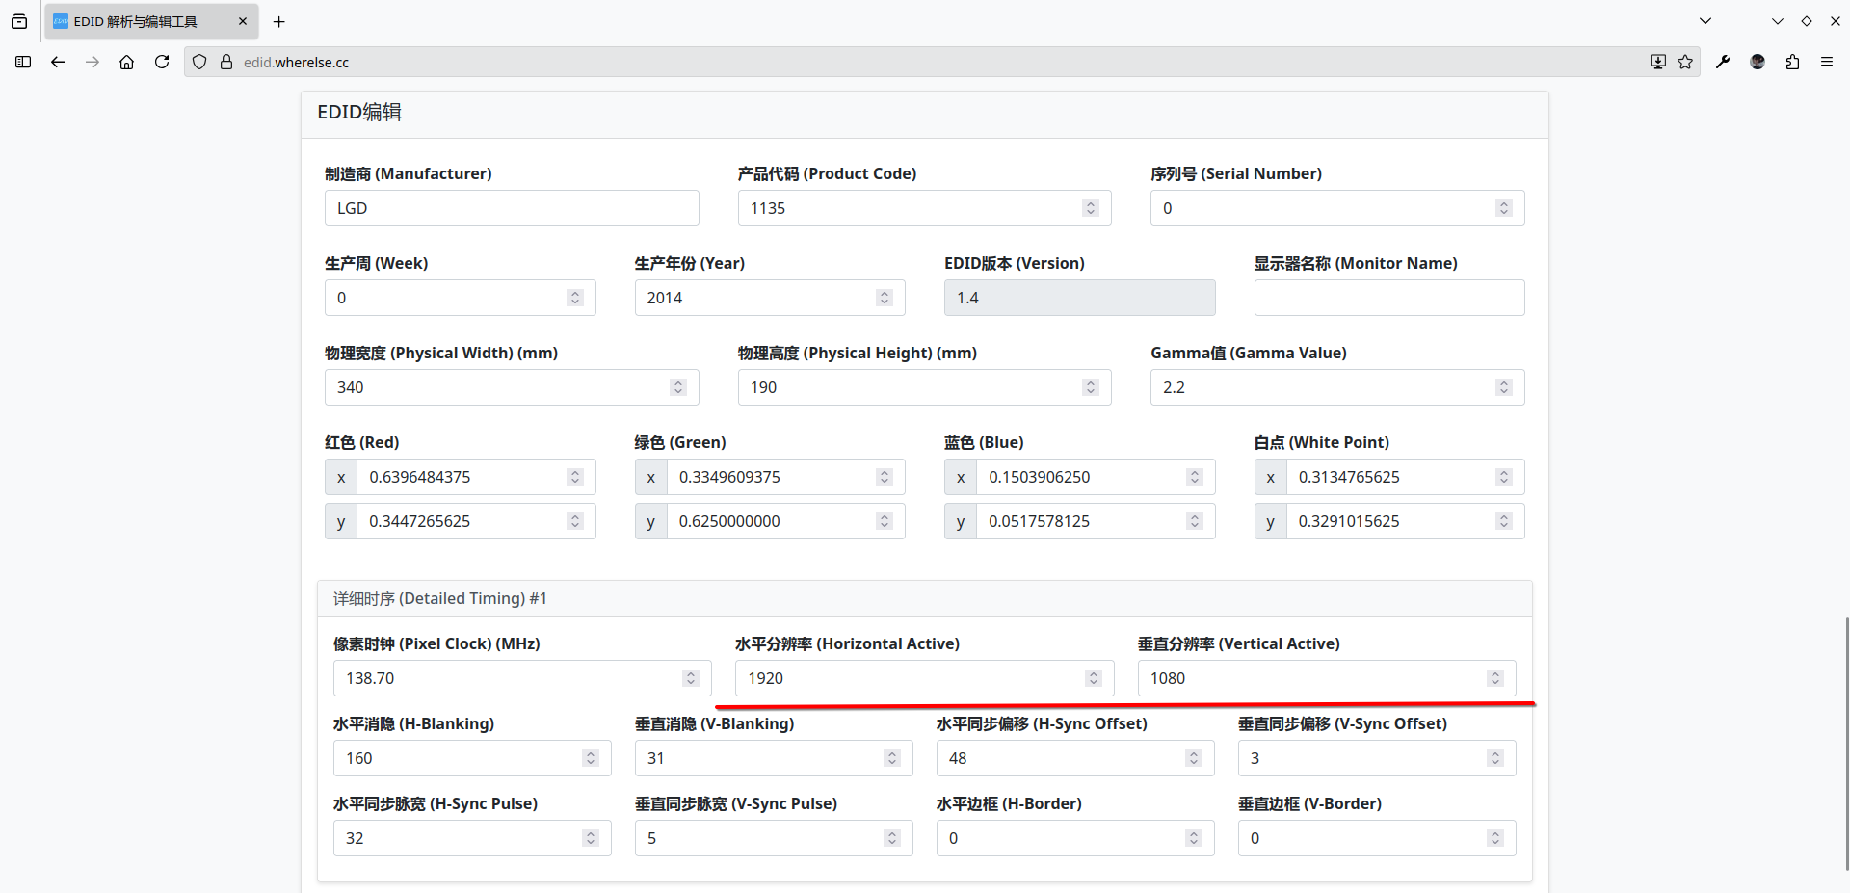Click the Product Code spinner arrows

tap(1091, 208)
